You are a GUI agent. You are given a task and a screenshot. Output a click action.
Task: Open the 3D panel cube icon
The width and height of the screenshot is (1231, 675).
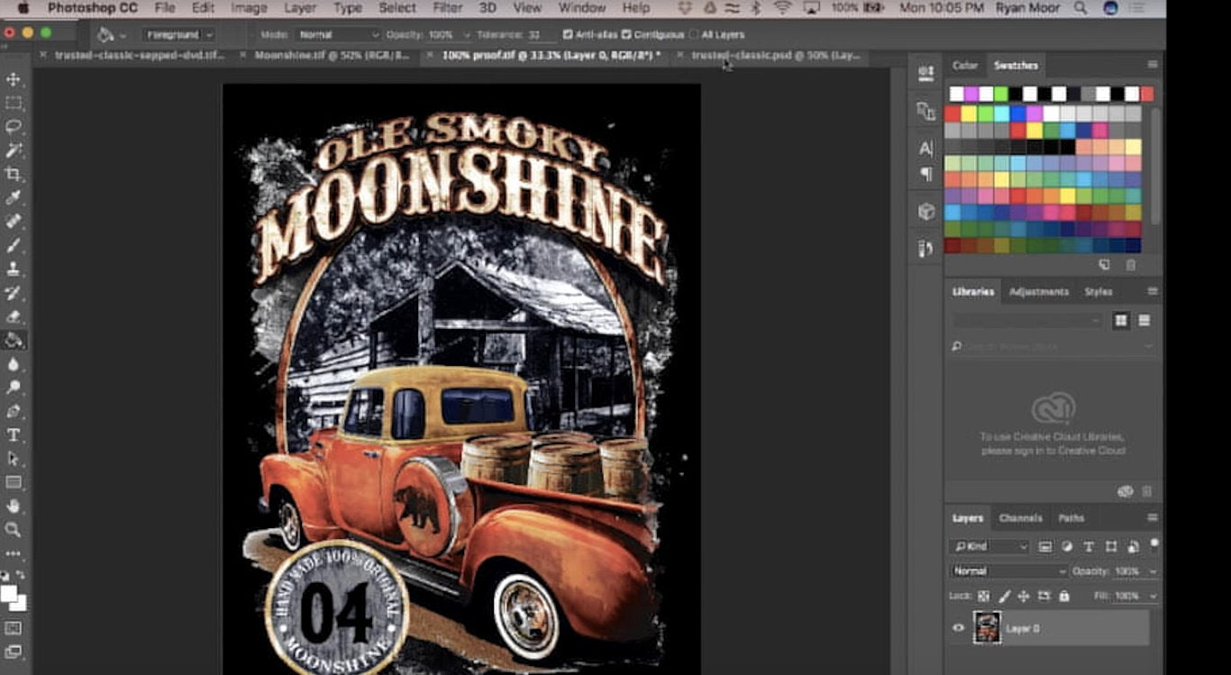click(x=926, y=212)
